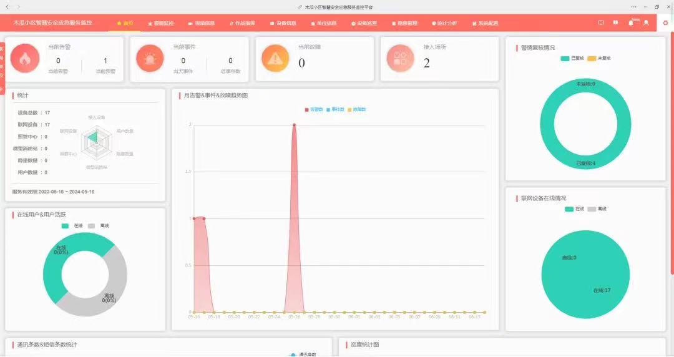Image resolution: width=674 pixels, height=357 pixels.
Task: Click the flame icon for 当前告警
Action: click(24, 59)
